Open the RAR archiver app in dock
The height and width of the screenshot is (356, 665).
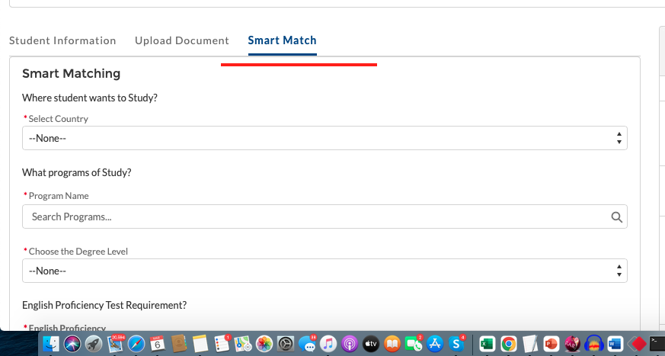573,344
